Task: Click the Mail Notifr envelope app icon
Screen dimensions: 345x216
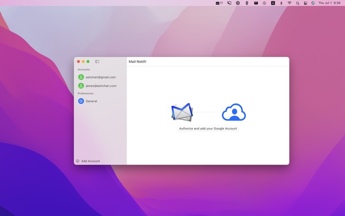Action: point(182,112)
